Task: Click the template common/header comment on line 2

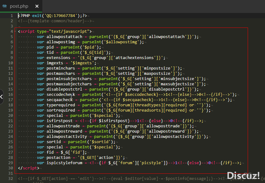Action: coord(55,21)
